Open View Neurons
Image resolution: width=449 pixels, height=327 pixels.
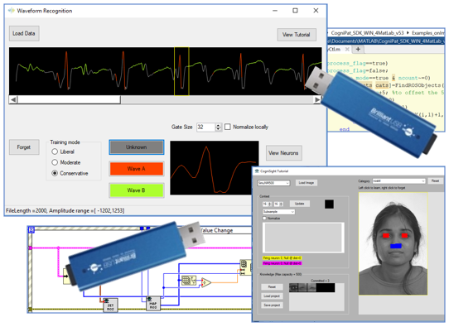[283, 153]
